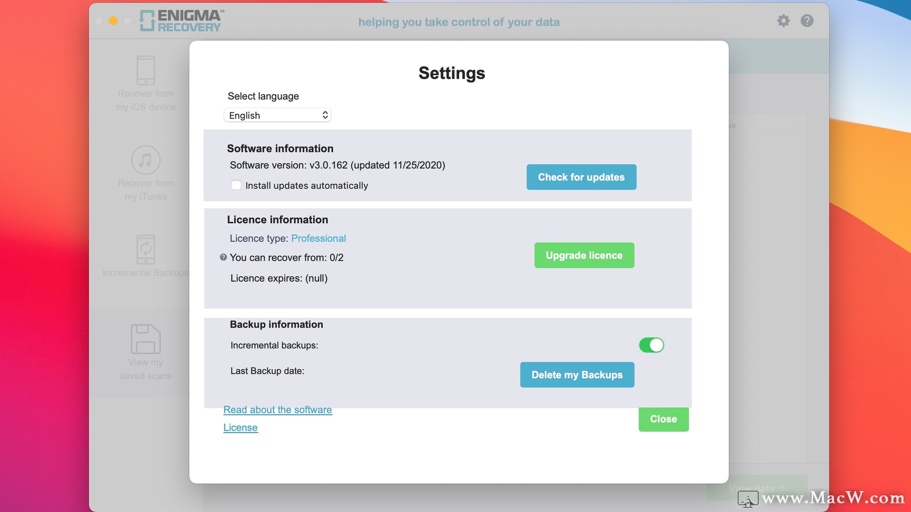
Task: Click the iTunes music note icon
Action: click(146, 160)
